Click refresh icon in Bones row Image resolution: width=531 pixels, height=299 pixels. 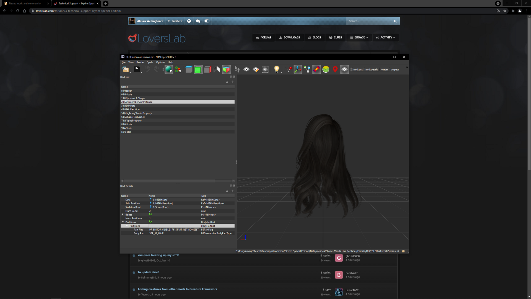click(x=150, y=214)
